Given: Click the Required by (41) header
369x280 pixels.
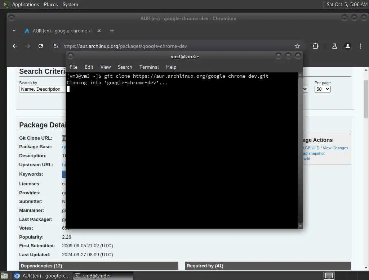Looking at the screenshot, I should point(268,266).
